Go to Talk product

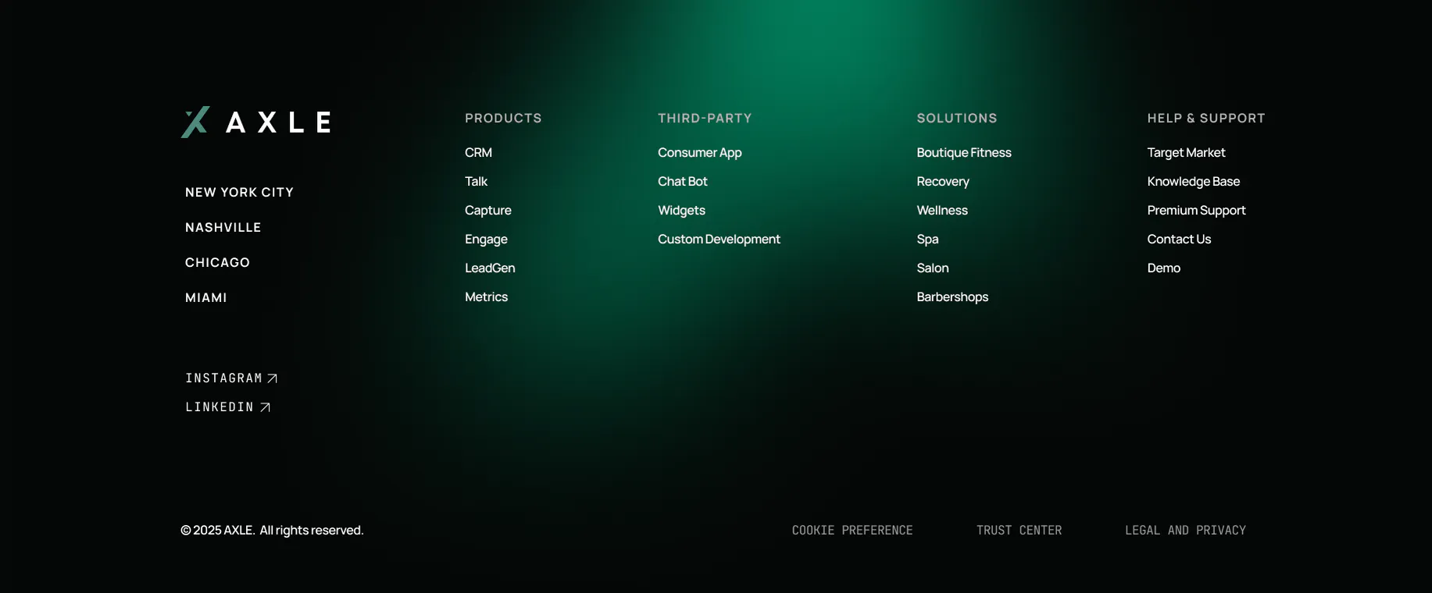click(x=476, y=181)
